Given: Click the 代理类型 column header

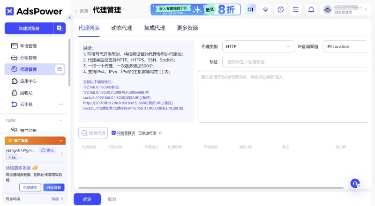Looking at the screenshot, I should pos(89,147).
